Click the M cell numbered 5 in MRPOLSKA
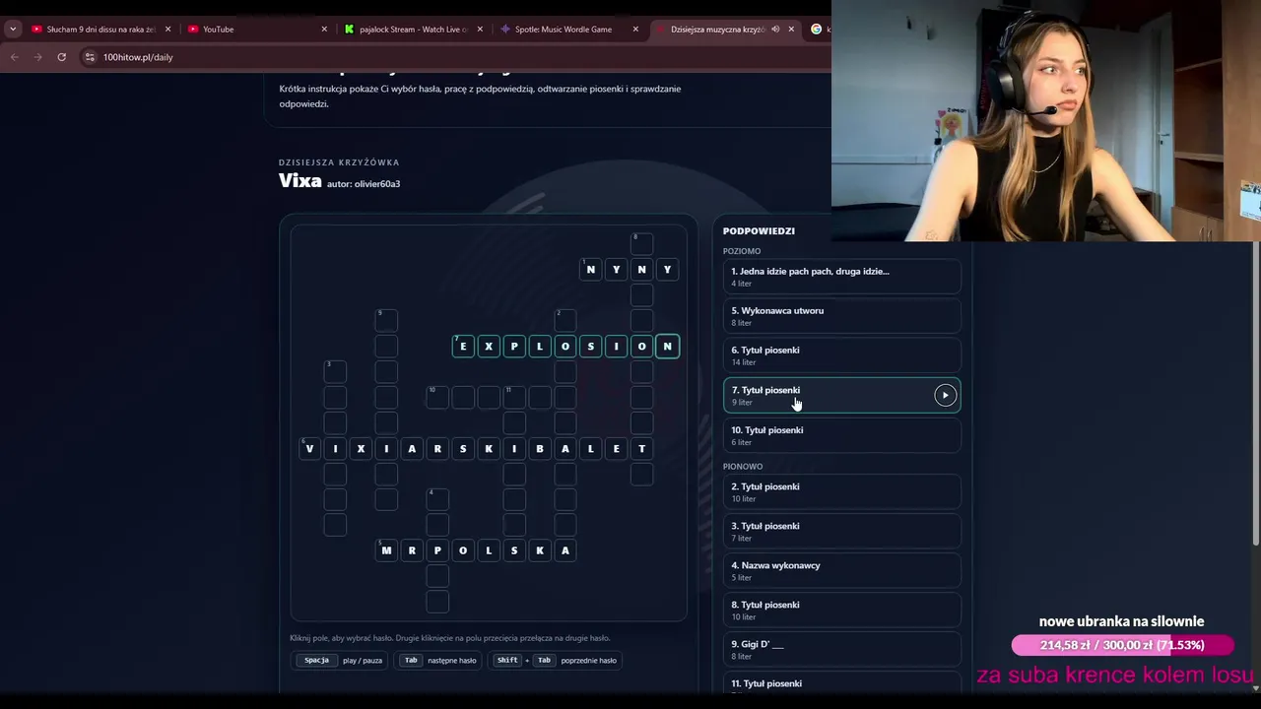The image size is (1261, 709). pos(386,550)
